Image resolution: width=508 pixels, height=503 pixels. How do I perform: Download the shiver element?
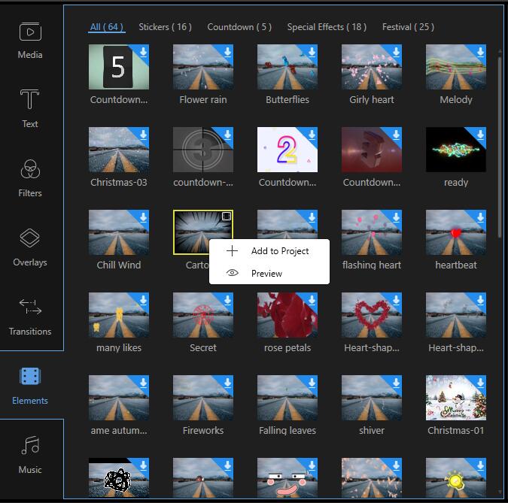pyautogui.click(x=396, y=383)
